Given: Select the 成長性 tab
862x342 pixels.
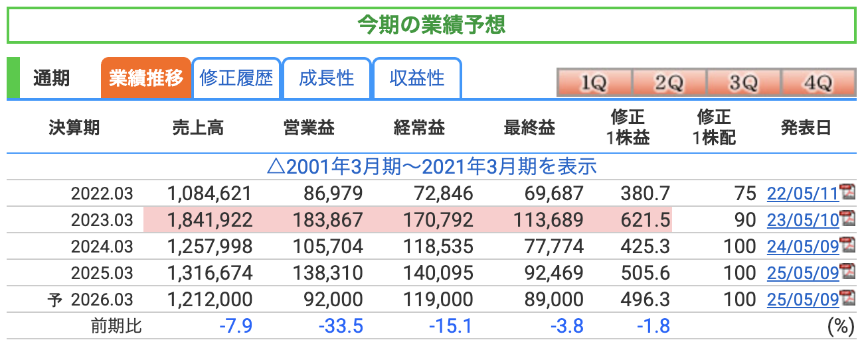Looking at the screenshot, I should pyautogui.click(x=326, y=78).
